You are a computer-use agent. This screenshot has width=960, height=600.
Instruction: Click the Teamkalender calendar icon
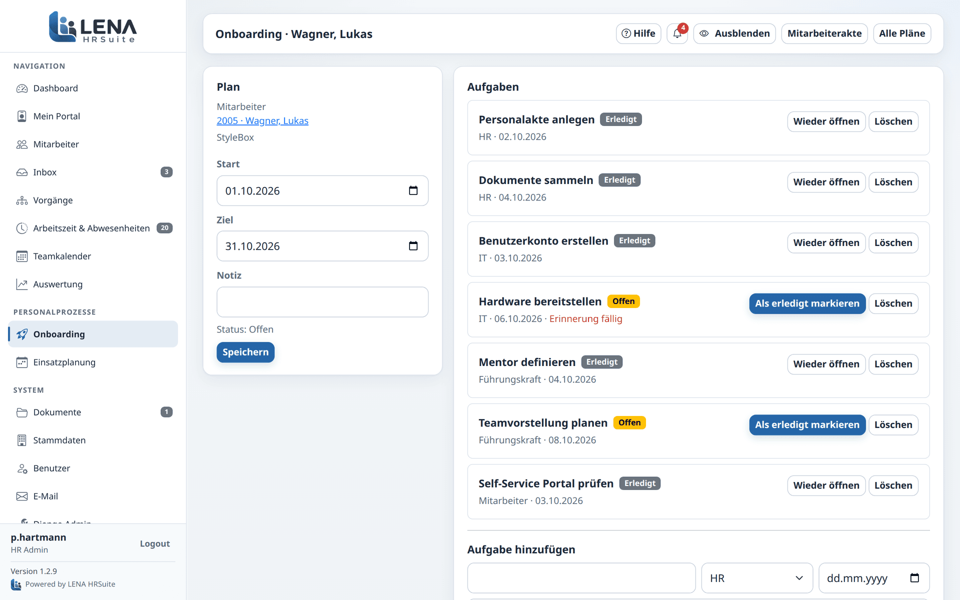point(22,256)
